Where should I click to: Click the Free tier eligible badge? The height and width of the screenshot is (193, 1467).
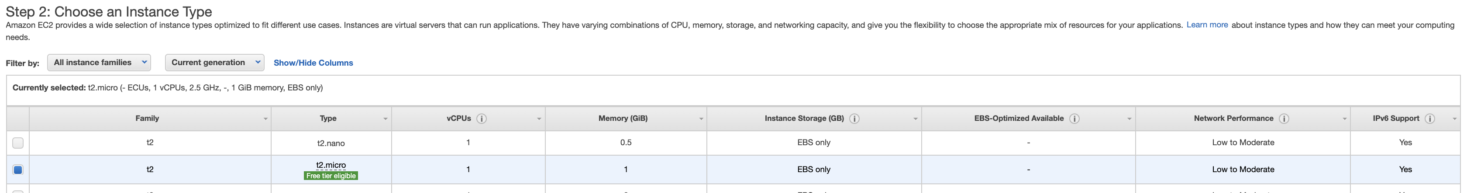pyautogui.click(x=331, y=176)
